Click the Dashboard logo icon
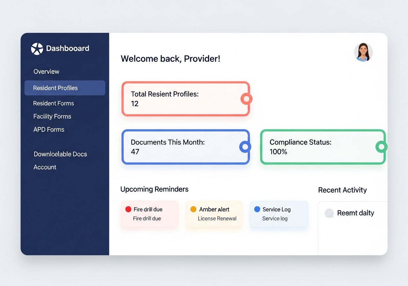This screenshot has width=408, height=286. [37, 49]
